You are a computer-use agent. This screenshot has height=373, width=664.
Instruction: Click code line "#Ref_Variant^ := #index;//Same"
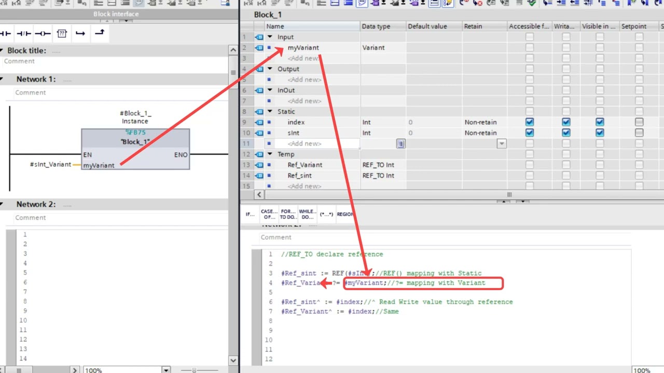pyautogui.click(x=340, y=311)
